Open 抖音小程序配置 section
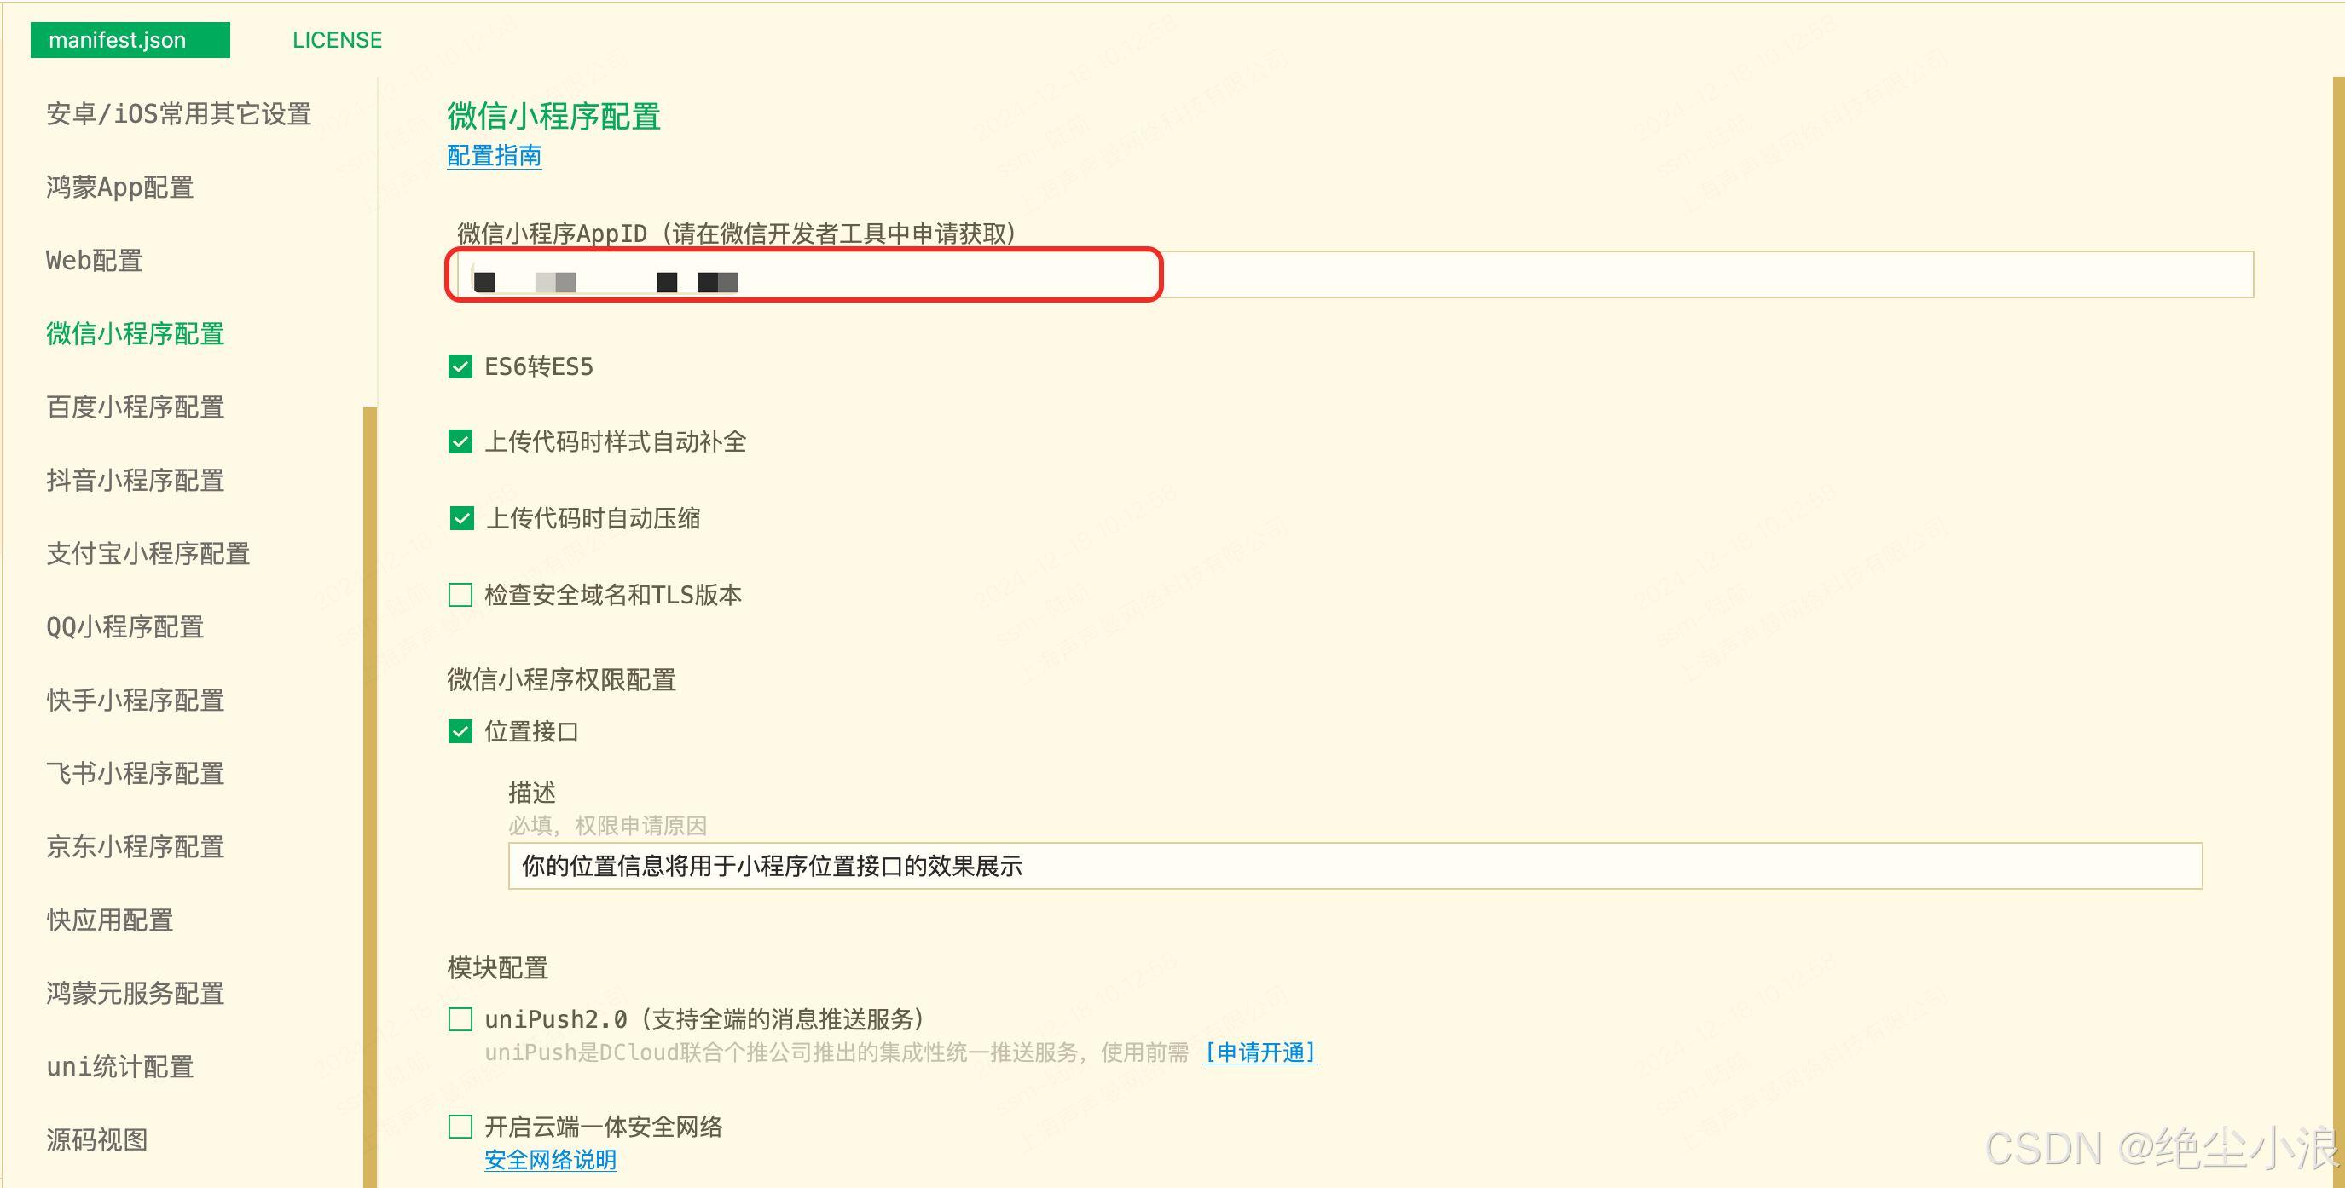Image resolution: width=2345 pixels, height=1188 pixels. coord(136,481)
